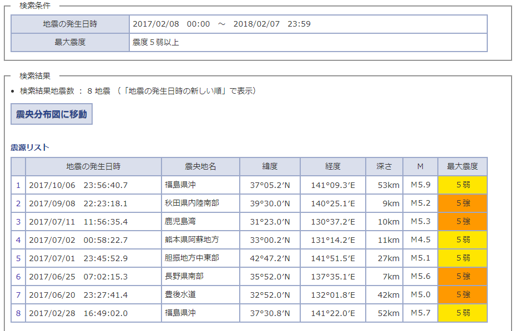Screen dimensions: 520x331
Task: Open earthquake entry number 5 link
Action: point(18,258)
